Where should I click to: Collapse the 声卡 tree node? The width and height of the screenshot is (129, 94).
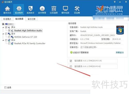tap(3, 28)
